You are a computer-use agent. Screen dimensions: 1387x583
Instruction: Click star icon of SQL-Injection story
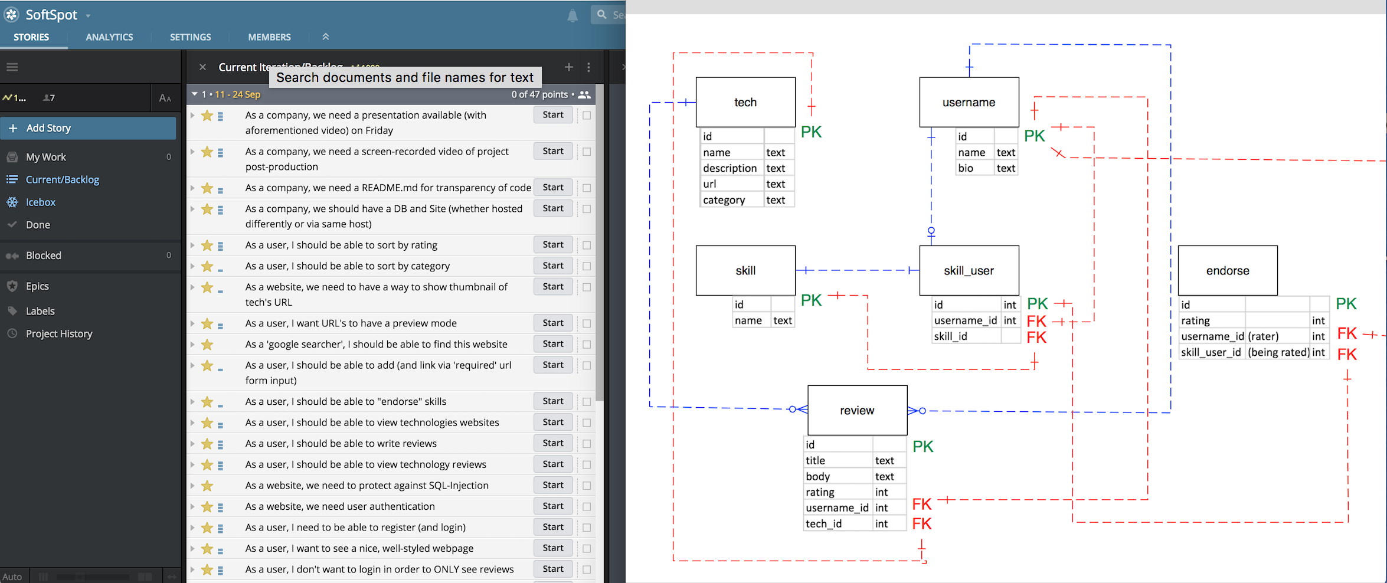pos(207,486)
